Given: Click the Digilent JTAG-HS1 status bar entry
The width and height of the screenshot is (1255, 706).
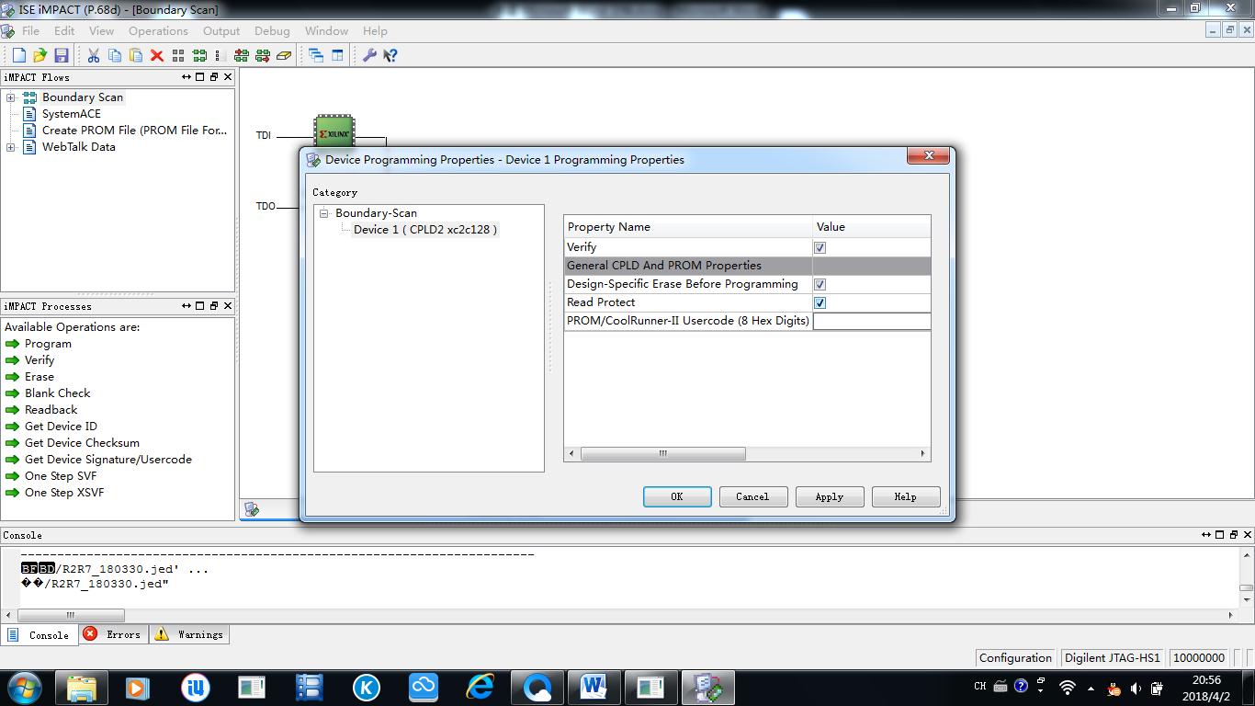Looking at the screenshot, I should pos(1112,657).
